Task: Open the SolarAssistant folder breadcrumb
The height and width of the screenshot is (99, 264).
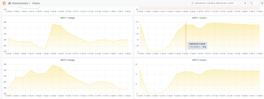Action: pos(20,3)
